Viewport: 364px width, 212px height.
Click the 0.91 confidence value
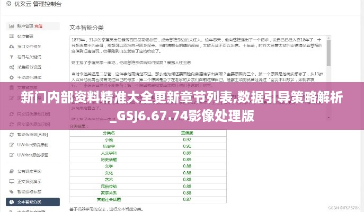(x=187, y=146)
